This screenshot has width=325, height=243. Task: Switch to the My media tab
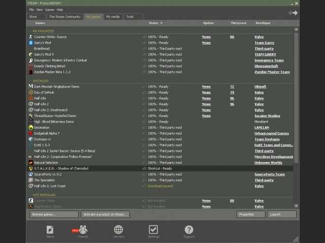pos(113,17)
